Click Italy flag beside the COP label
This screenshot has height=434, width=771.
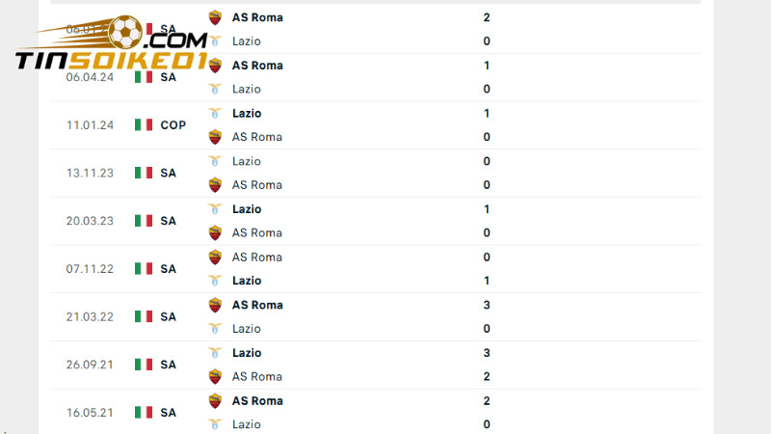144,124
